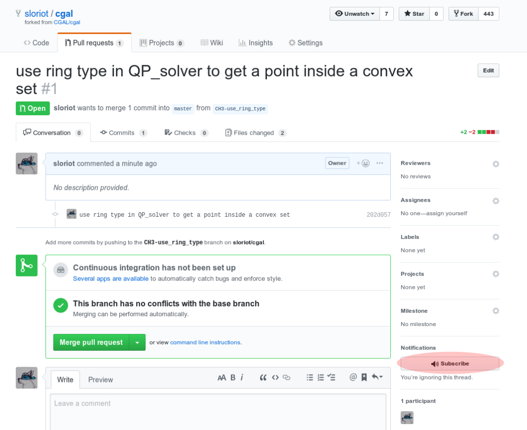Click text size (AA) formatting icon

pyautogui.click(x=221, y=378)
